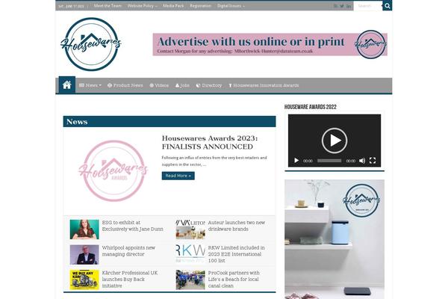This screenshot has height=299, width=448.
Task: Go to the Home icon in navbar
Action: click(67, 85)
